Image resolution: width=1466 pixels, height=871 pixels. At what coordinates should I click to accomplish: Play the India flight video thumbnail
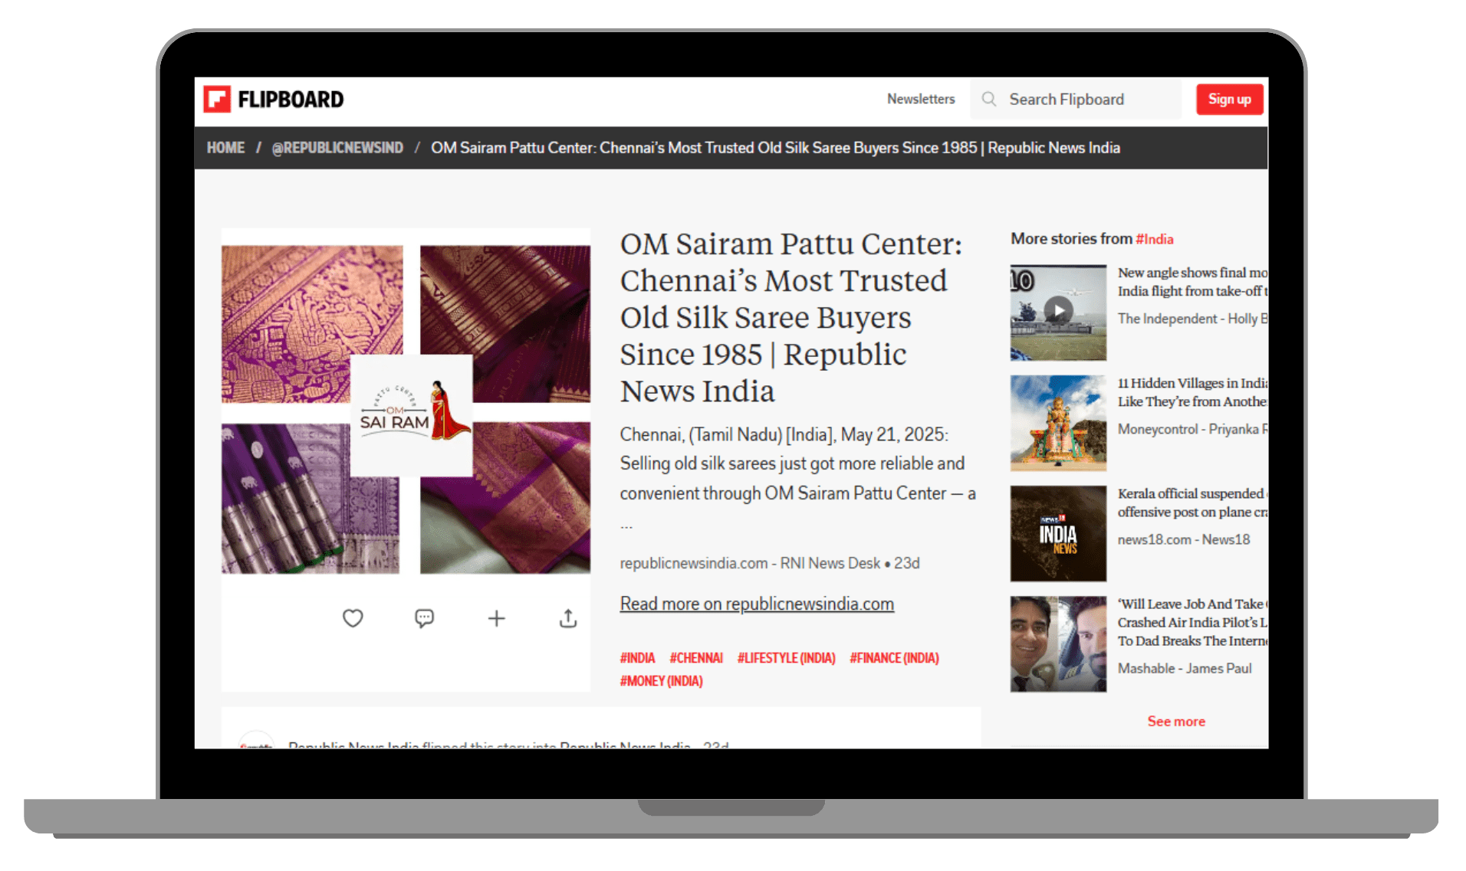pyautogui.click(x=1058, y=312)
